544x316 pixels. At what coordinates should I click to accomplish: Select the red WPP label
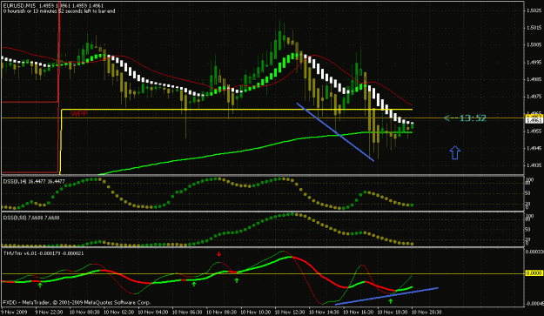coord(79,114)
